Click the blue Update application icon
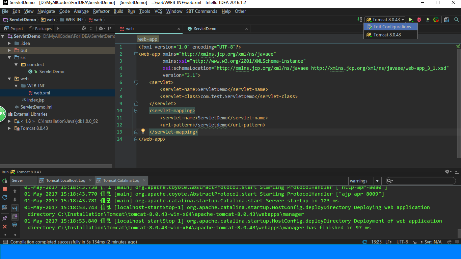This screenshot has height=259, width=461. click(x=5, y=197)
